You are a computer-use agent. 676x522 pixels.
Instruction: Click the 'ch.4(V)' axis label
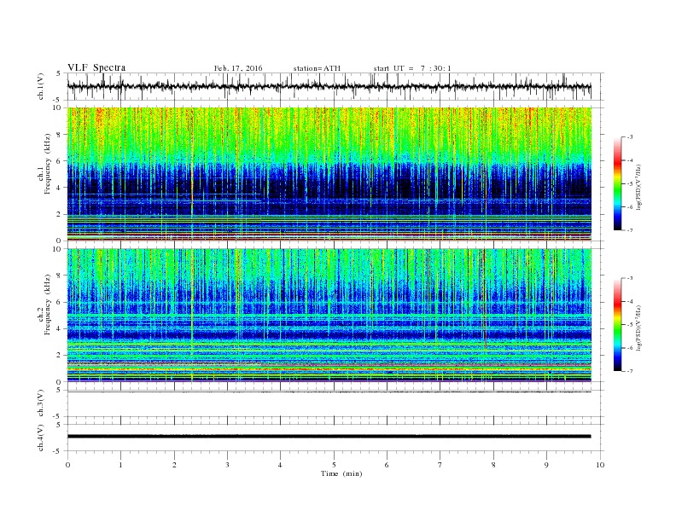(x=41, y=438)
